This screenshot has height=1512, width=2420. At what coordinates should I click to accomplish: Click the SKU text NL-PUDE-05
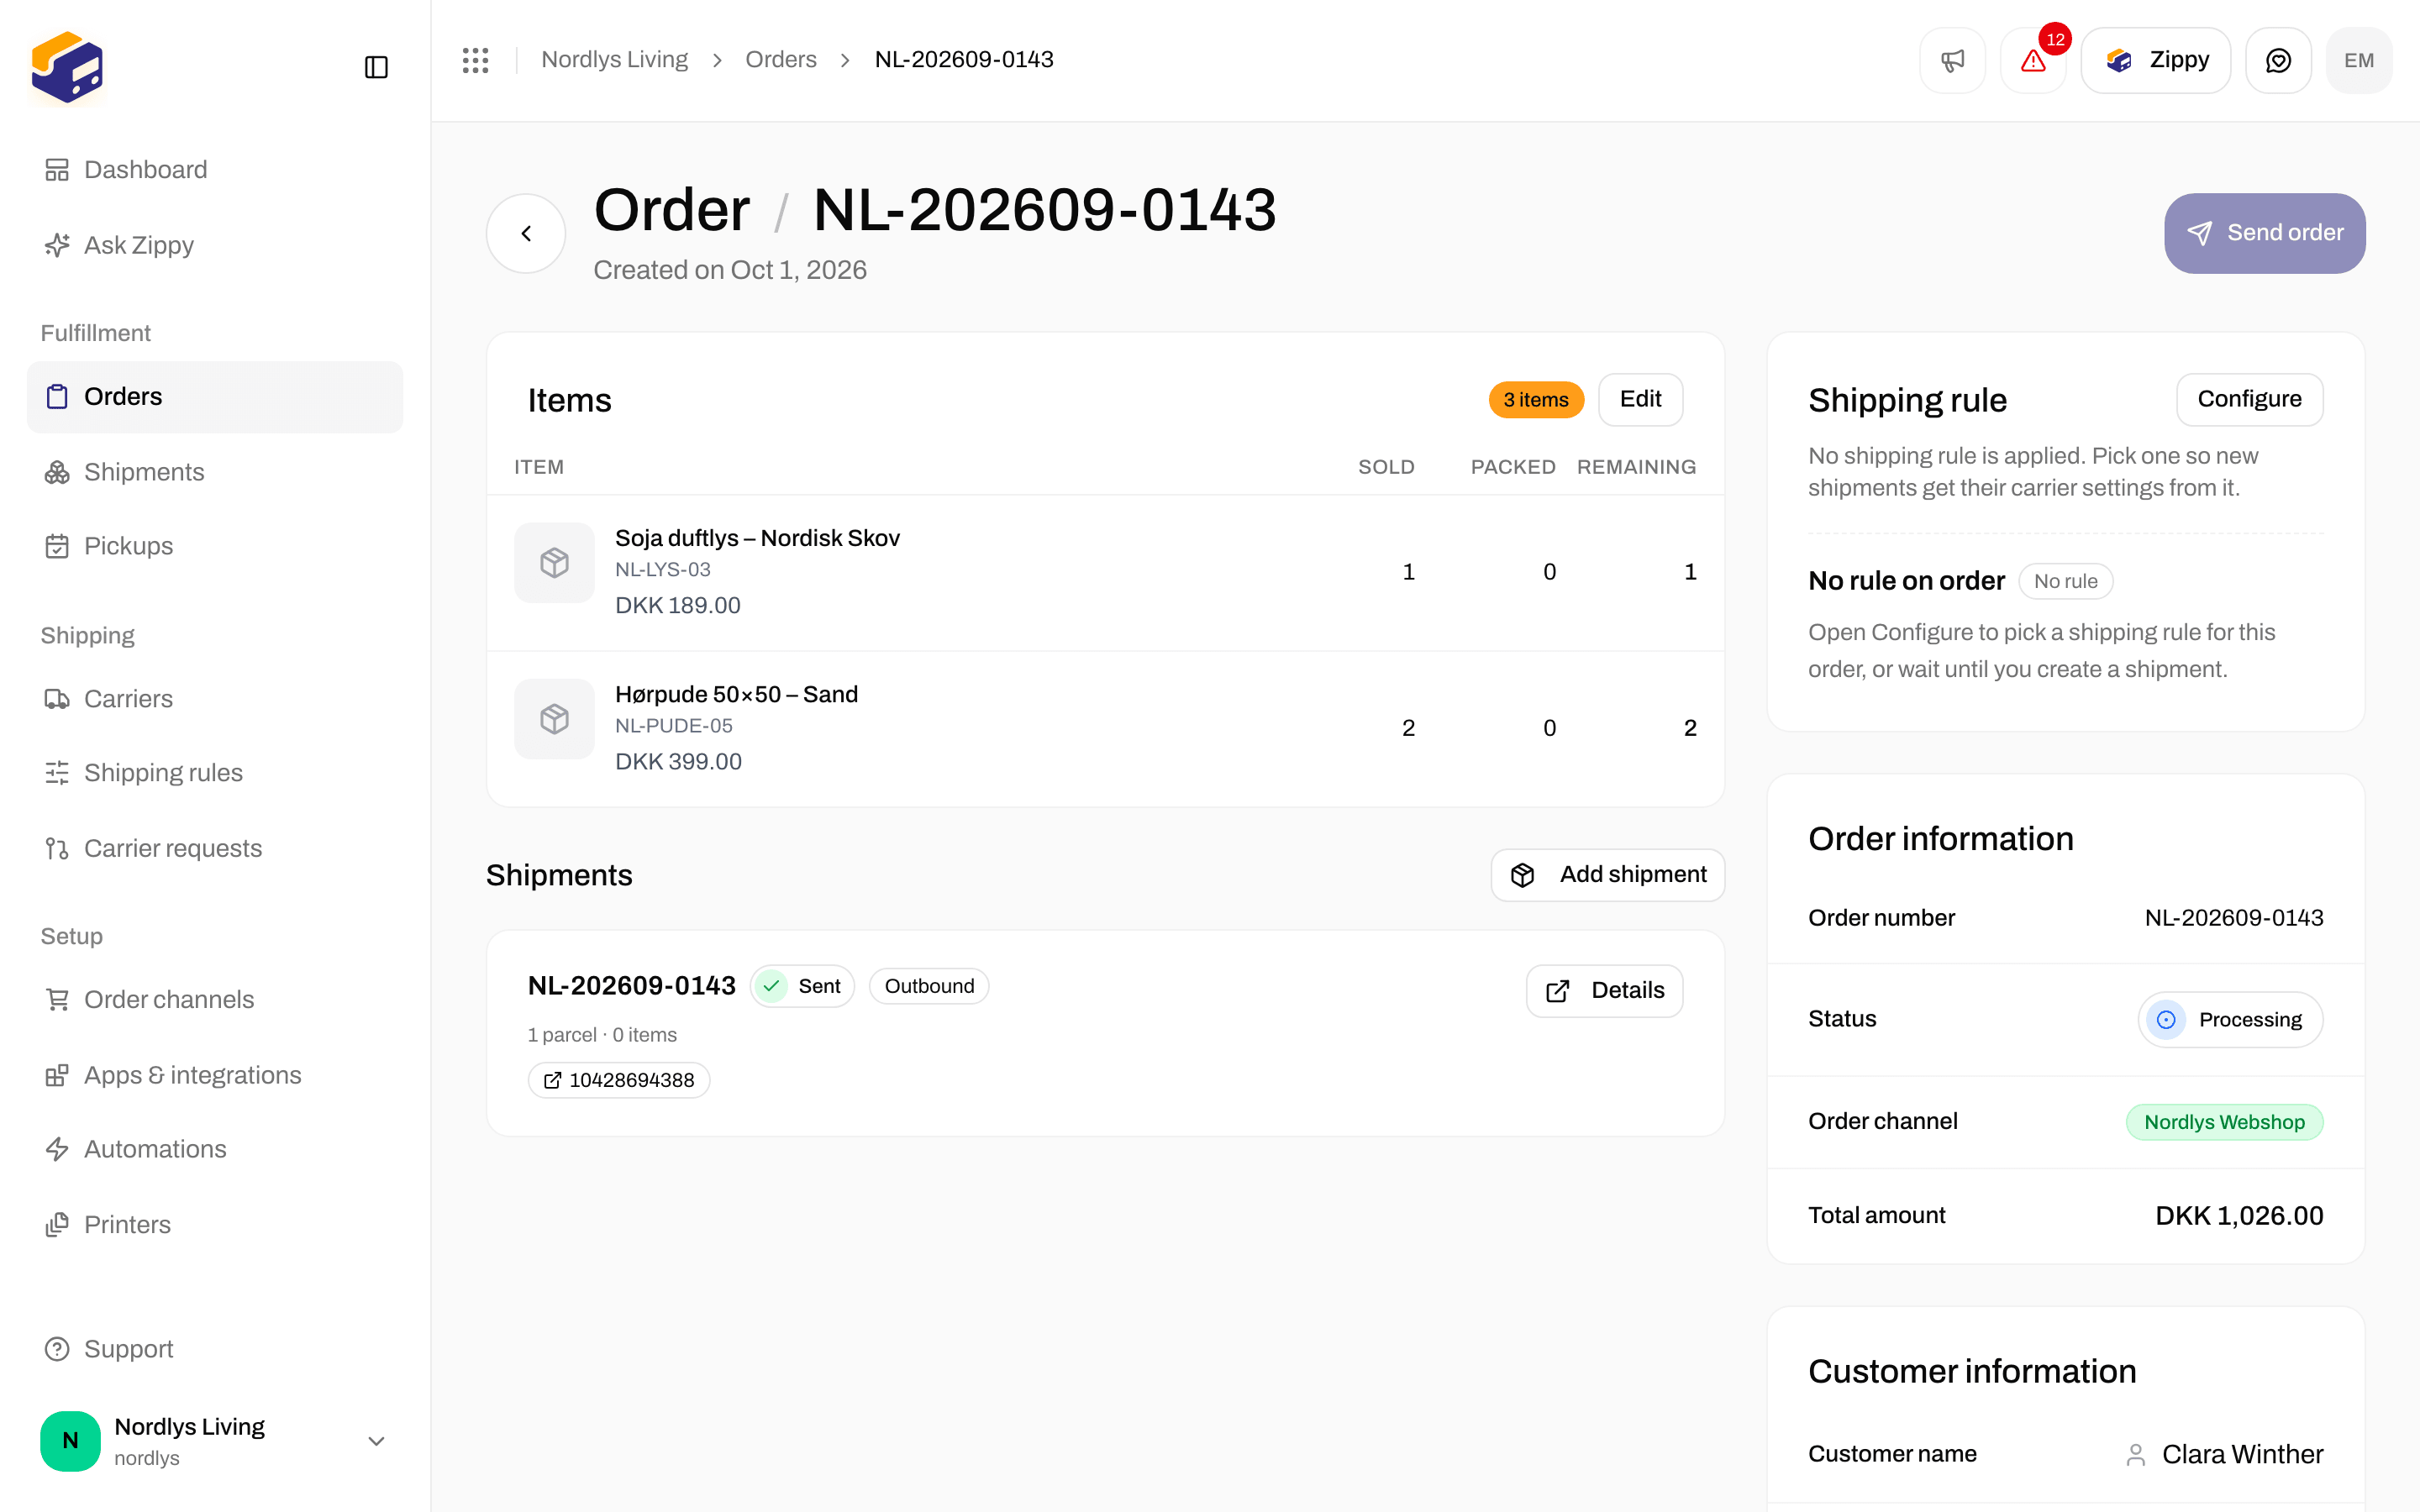coord(673,726)
